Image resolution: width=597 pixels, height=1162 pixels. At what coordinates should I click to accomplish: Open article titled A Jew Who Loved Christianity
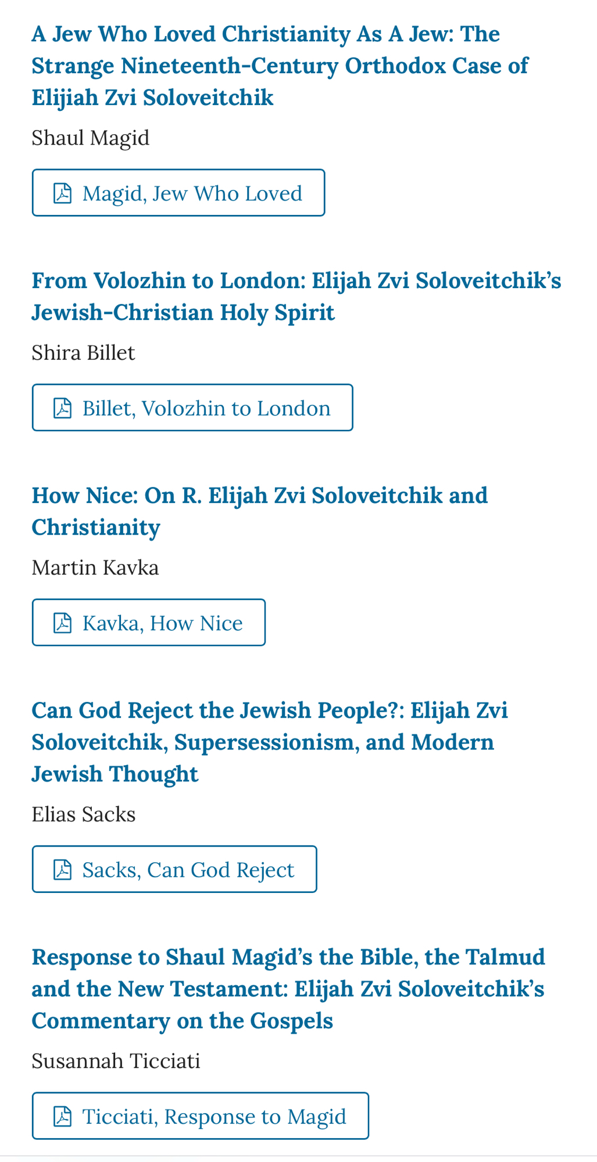[x=279, y=66]
